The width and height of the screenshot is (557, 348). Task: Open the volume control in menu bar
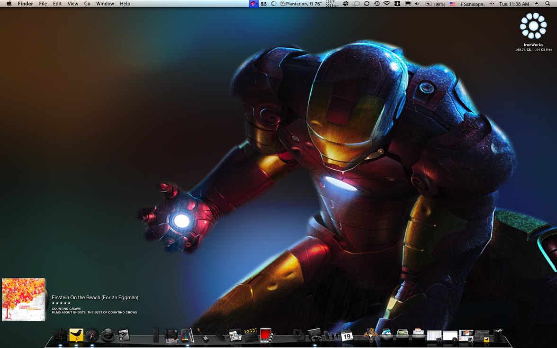[x=417, y=4]
